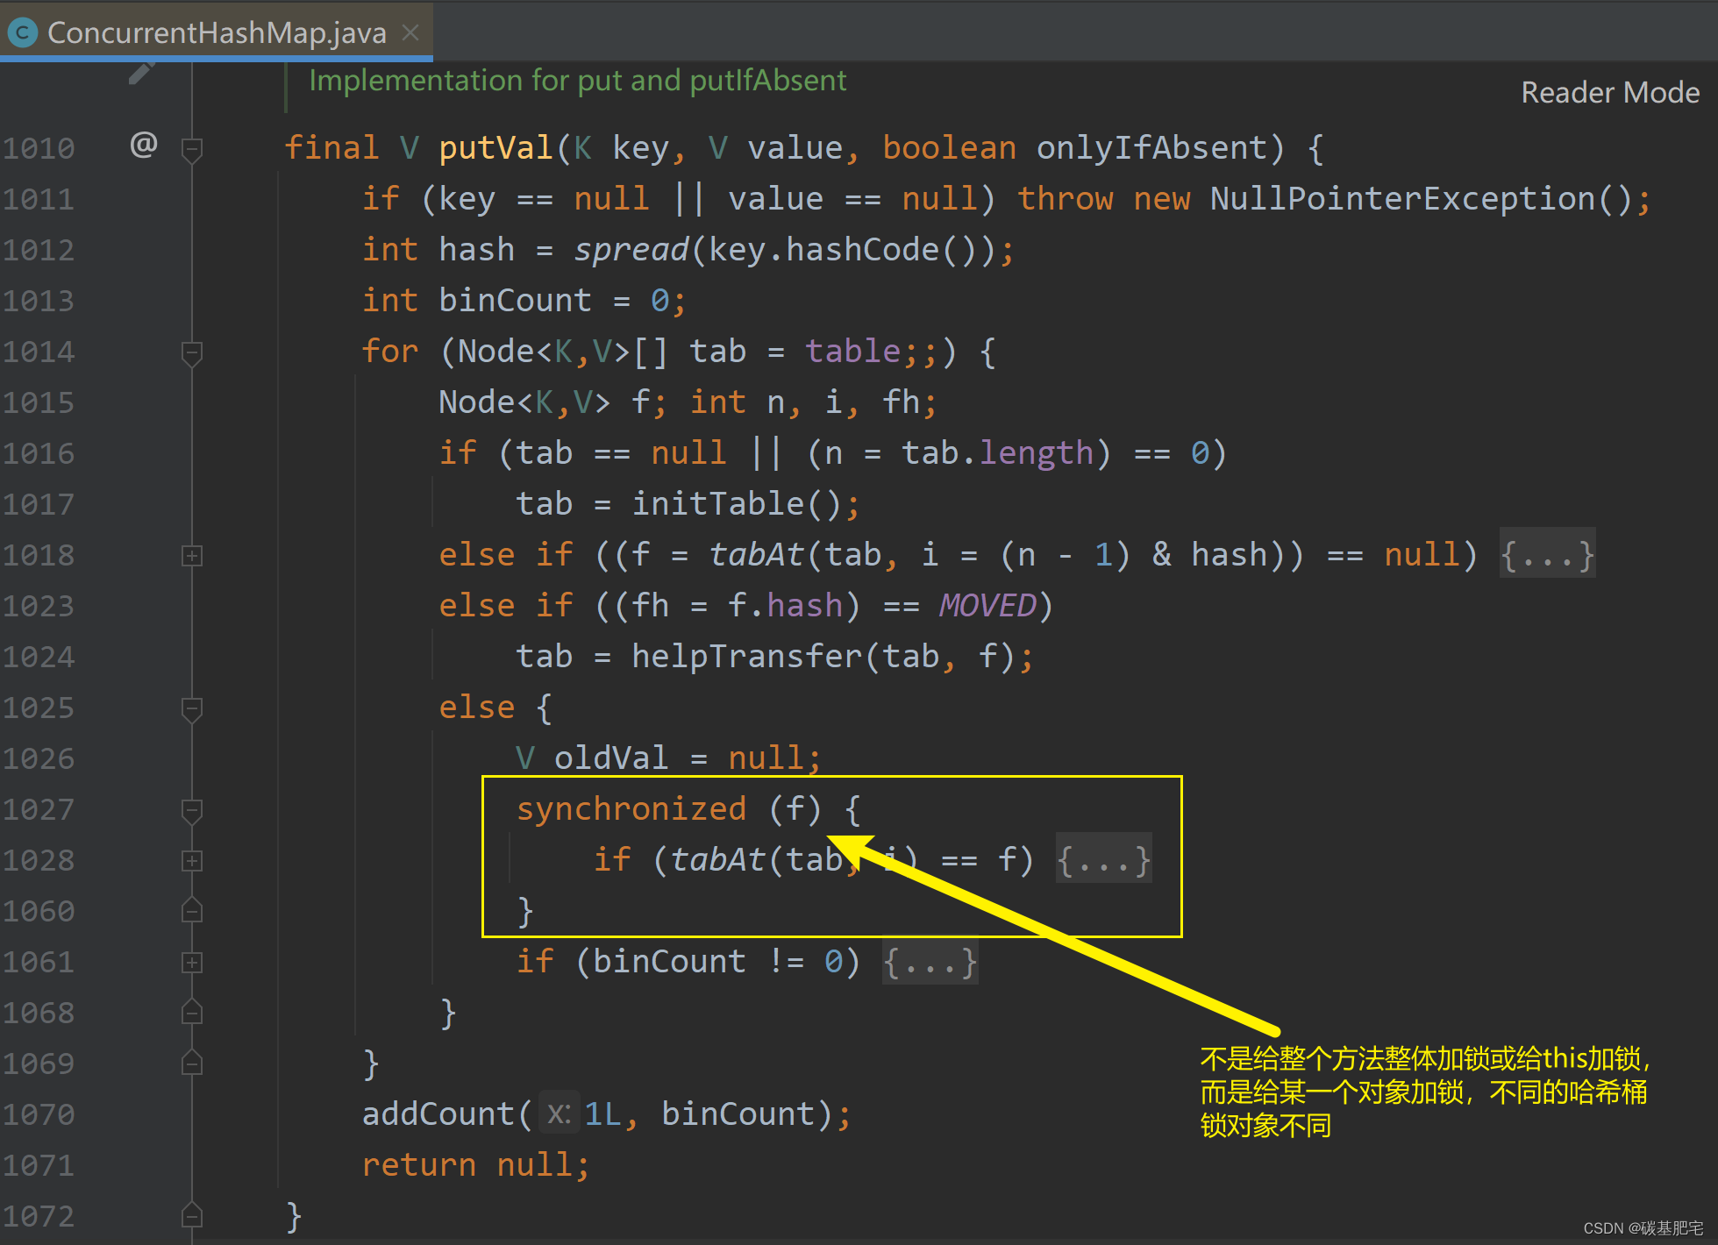Expand the binCount fold at line 1061
Viewport: 1718px width, 1245px height.
pos(192,963)
